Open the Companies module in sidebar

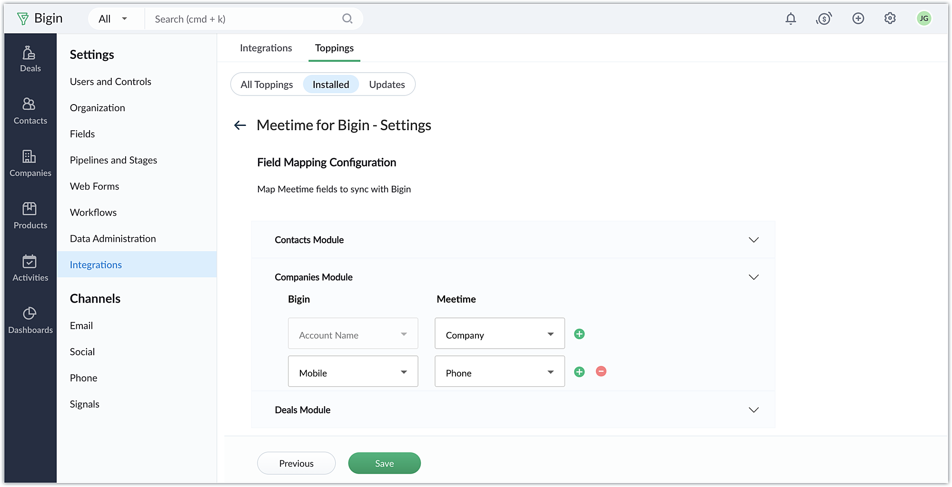[x=30, y=163]
